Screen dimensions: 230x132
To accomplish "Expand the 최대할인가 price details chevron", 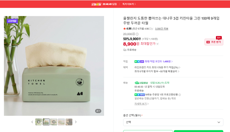I will tap(158, 44).
